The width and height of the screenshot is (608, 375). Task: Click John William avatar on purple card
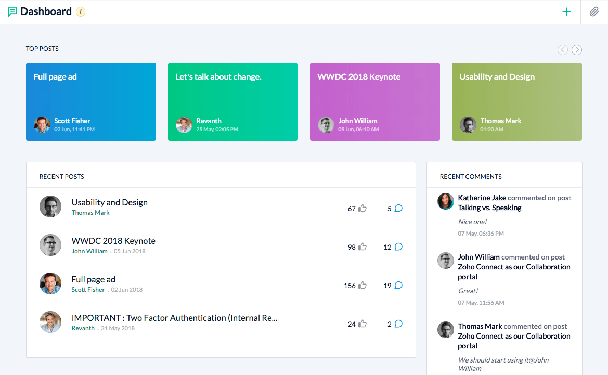(326, 125)
